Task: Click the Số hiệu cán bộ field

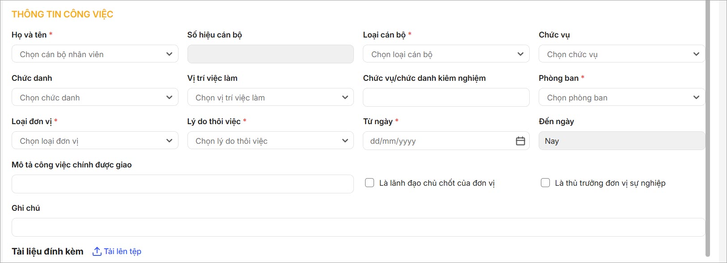Action: tap(271, 54)
